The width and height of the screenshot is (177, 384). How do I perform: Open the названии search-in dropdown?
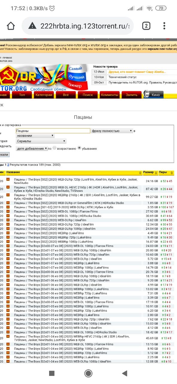coord(35,136)
